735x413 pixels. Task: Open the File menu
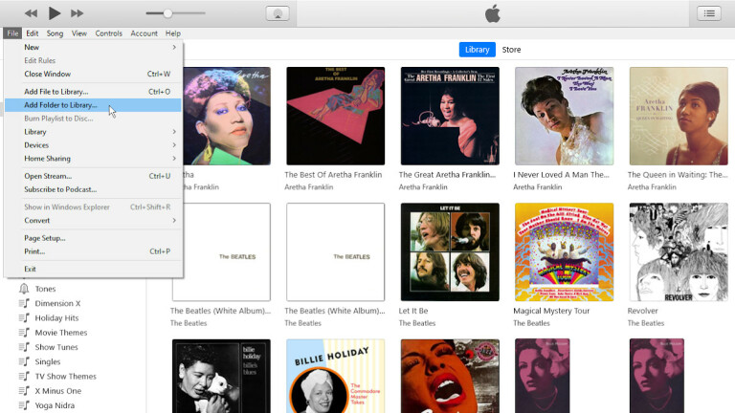click(x=12, y=33)
